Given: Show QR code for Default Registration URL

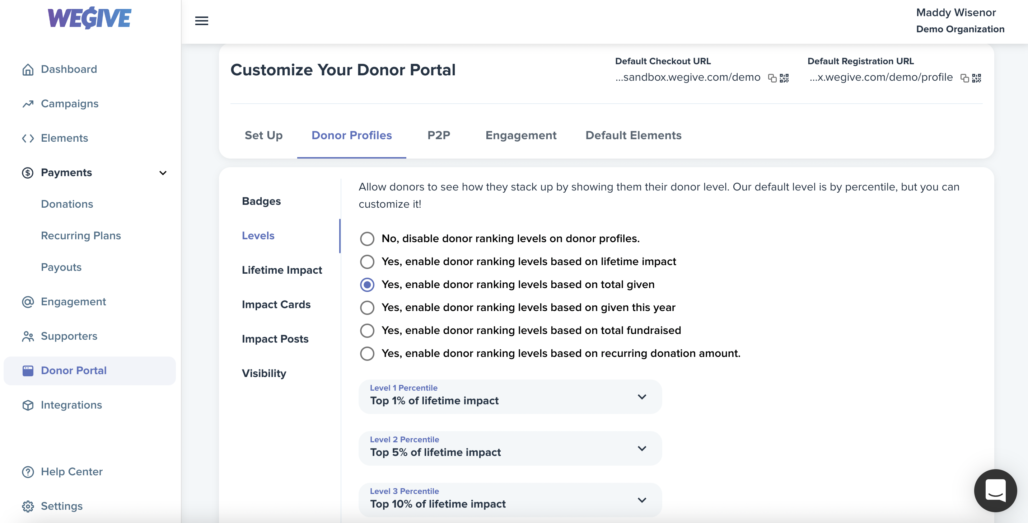Looking at the screenshot, I should pyautogui.click(x=977, y=78).
